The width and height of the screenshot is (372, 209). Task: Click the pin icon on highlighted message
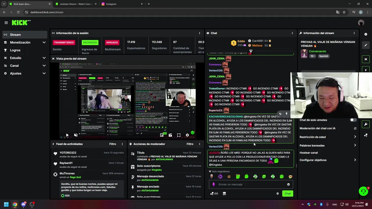tap(286, 114)
